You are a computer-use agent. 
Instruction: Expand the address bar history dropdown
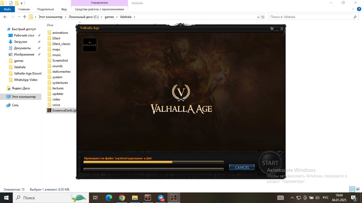(x=259, y=17)
